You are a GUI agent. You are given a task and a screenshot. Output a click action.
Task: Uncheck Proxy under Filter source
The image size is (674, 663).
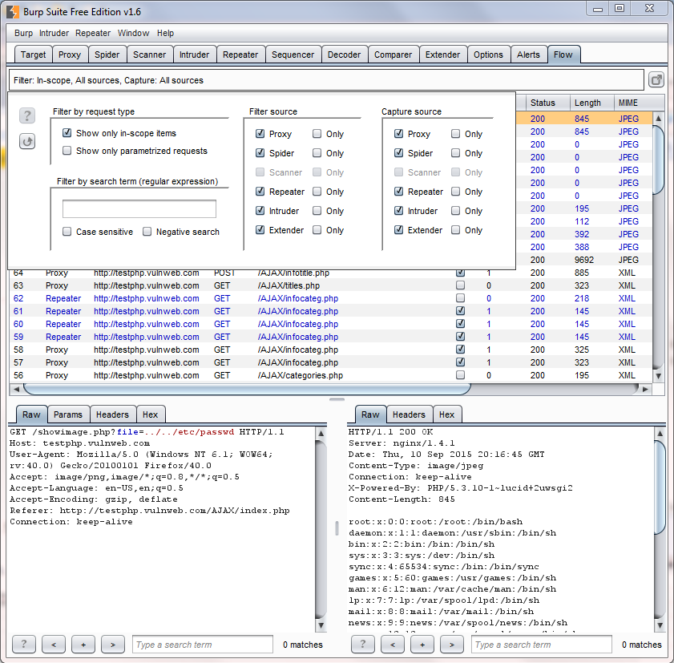pos(260,133)
